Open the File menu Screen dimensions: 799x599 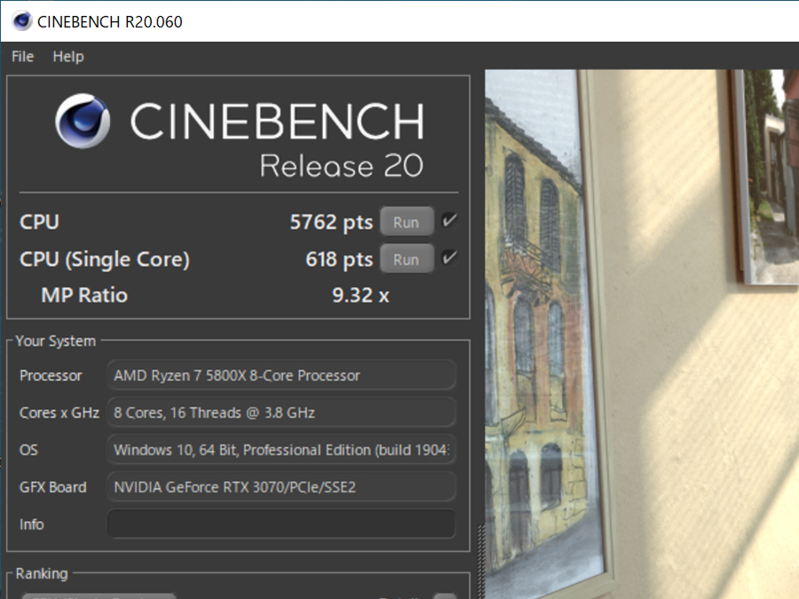[22, 57]
